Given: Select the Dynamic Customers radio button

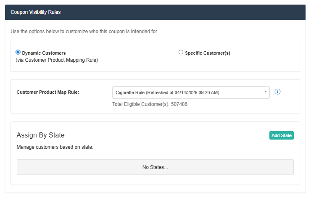Looking at the screenshot, I should [18, 53].
